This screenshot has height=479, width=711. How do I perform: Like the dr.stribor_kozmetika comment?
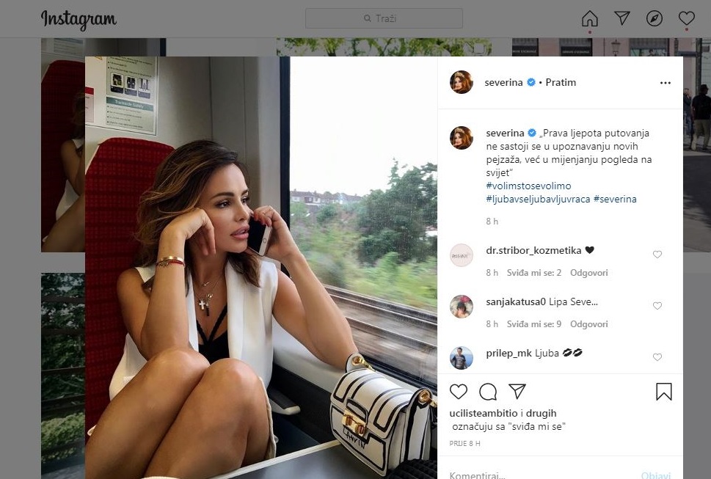click(657, 255)
